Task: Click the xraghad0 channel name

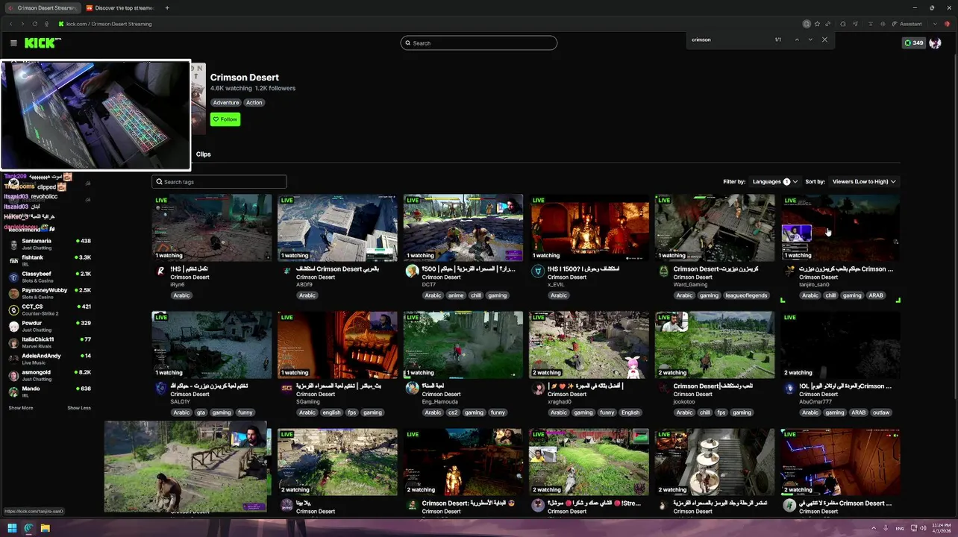Action: pos(560,402)
